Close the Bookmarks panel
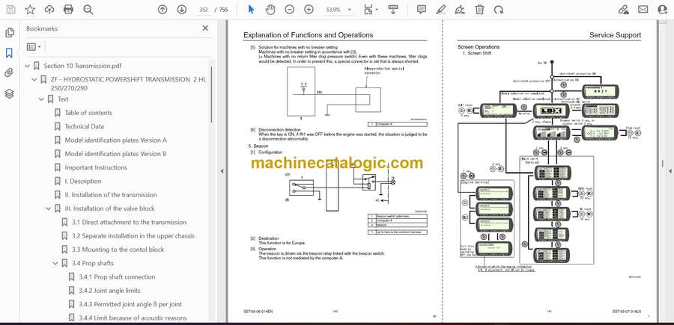This screenshot has width=674, height=325. pos(205,28)
